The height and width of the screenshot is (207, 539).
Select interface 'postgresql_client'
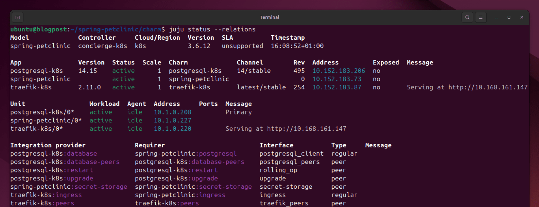pos(292,154)
